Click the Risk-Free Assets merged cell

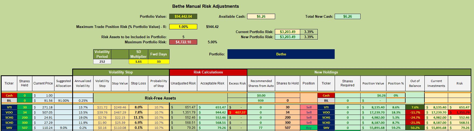[160, 98]
